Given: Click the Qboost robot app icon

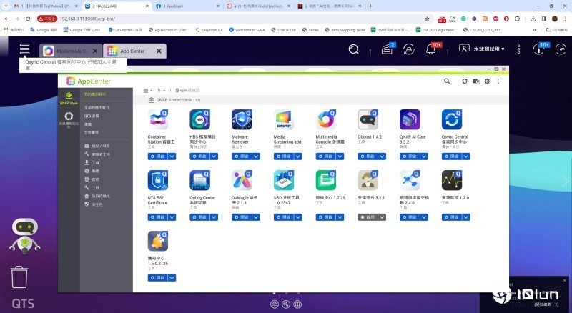Looking at the screenshot, I should [x=368, y=119].
